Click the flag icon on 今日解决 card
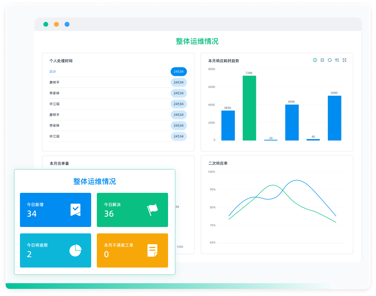 [x=152, y=210]
